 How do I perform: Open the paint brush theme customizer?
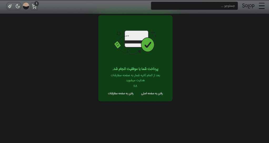[10, 6]
